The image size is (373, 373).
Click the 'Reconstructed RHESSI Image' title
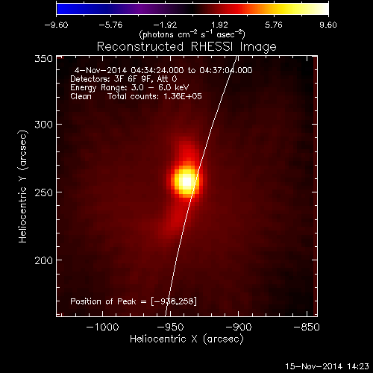(x=186, y=46)
